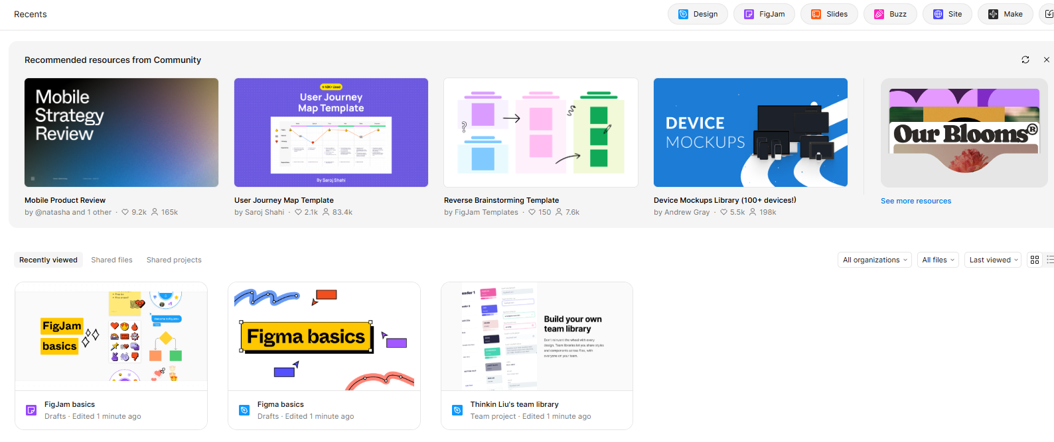Switch to the Shared files tab
Screen dimensions: 1054x442
[x=112, y=260]
